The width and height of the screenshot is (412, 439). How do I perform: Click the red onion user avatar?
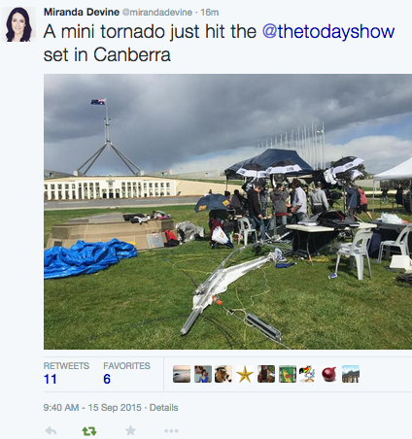pyautogui.click(x=328, y=374)
